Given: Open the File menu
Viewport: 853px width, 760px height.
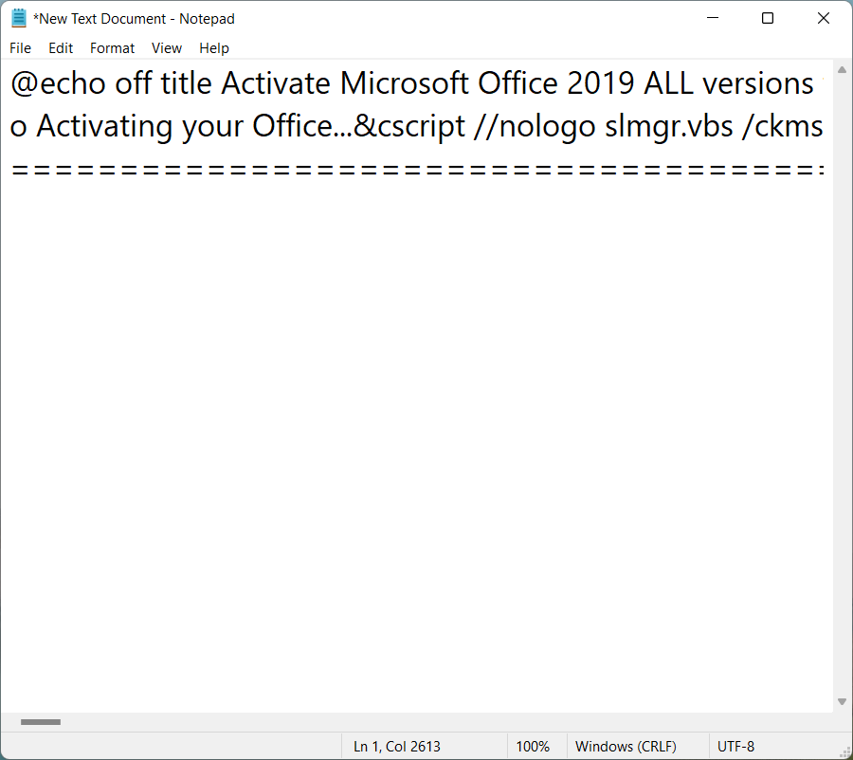Looking at the screenshot, I should pos(20,48).
